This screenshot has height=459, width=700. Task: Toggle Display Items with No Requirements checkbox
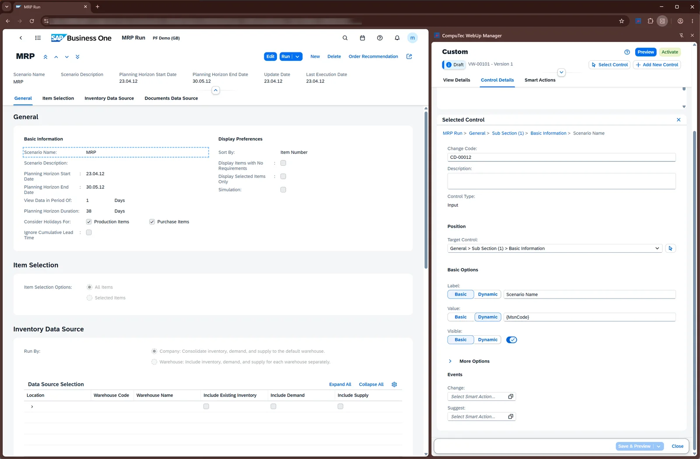(283, 163)
